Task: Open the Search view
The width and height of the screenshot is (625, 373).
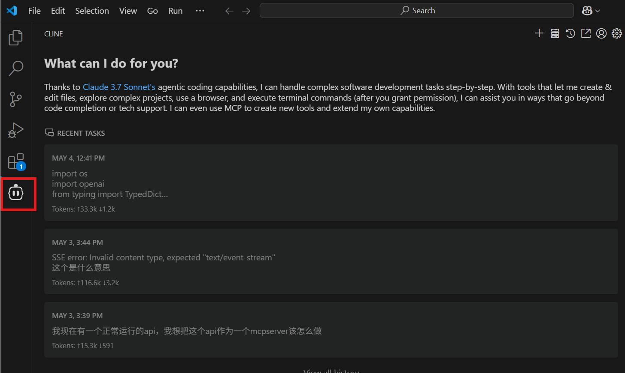Action: pos(15,68)
